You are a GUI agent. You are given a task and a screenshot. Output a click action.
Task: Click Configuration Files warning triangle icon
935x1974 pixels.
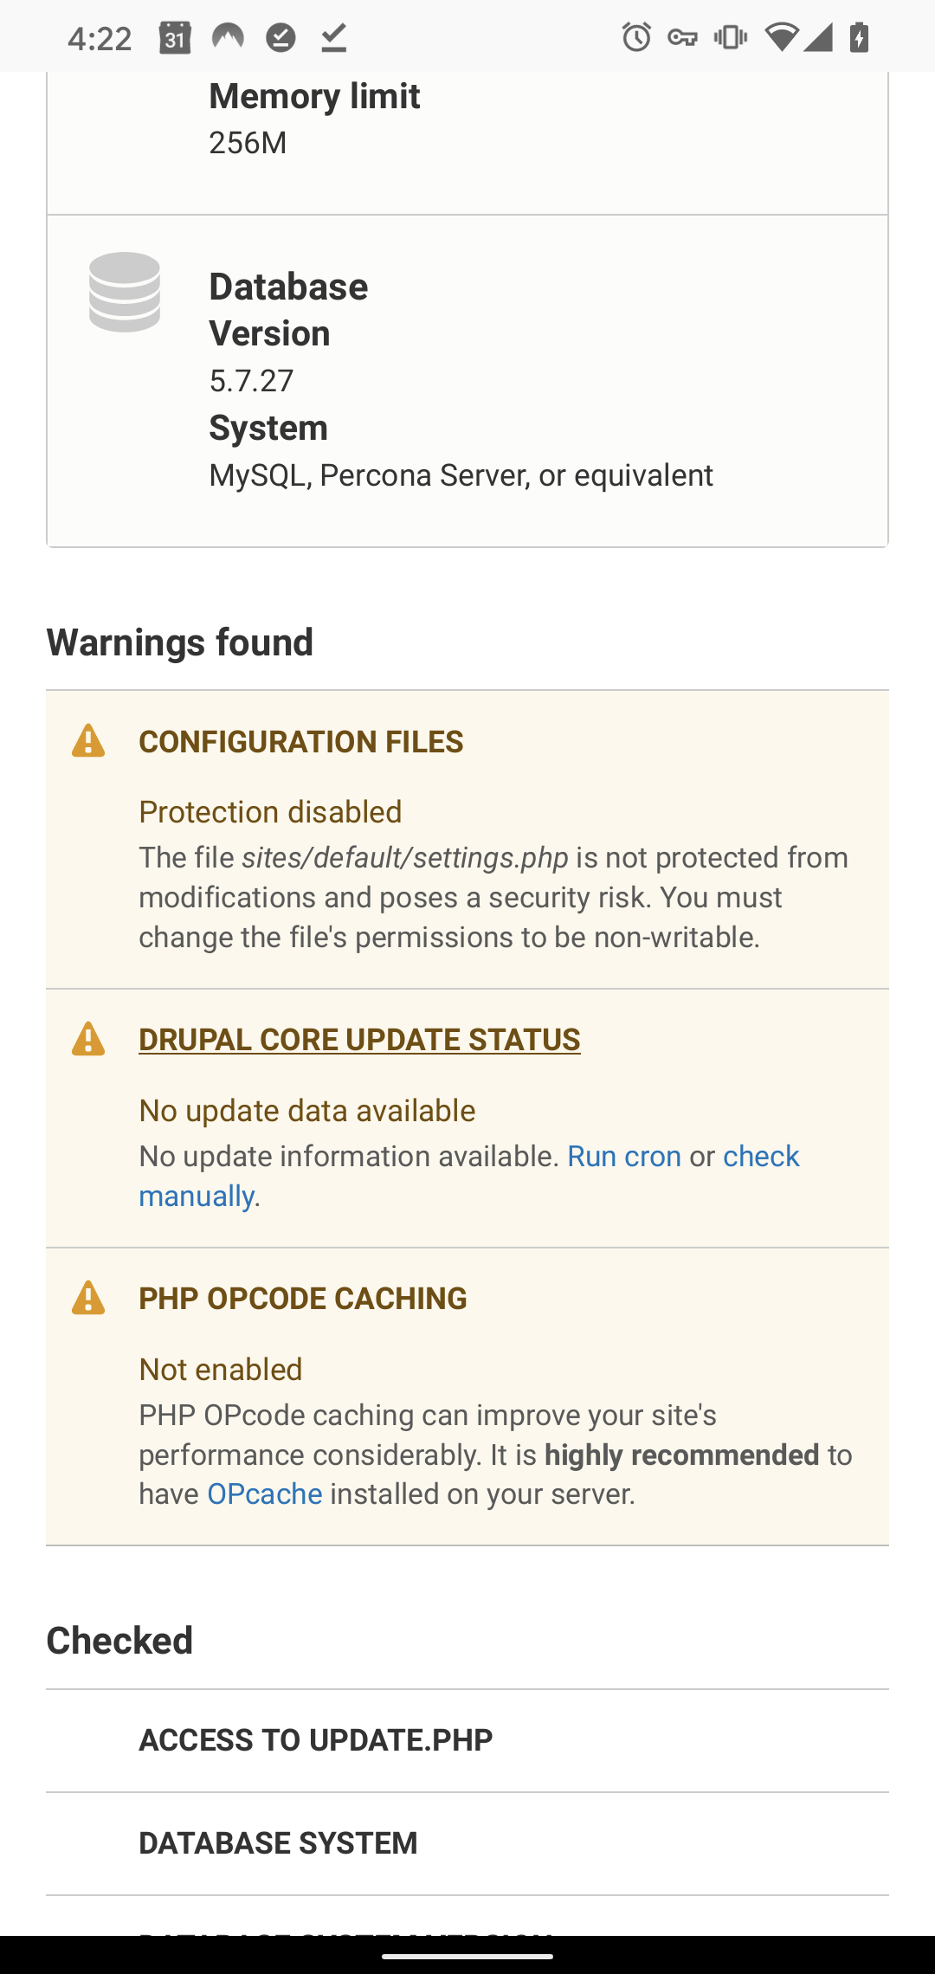pyautogui.click(x=88, y=742)
